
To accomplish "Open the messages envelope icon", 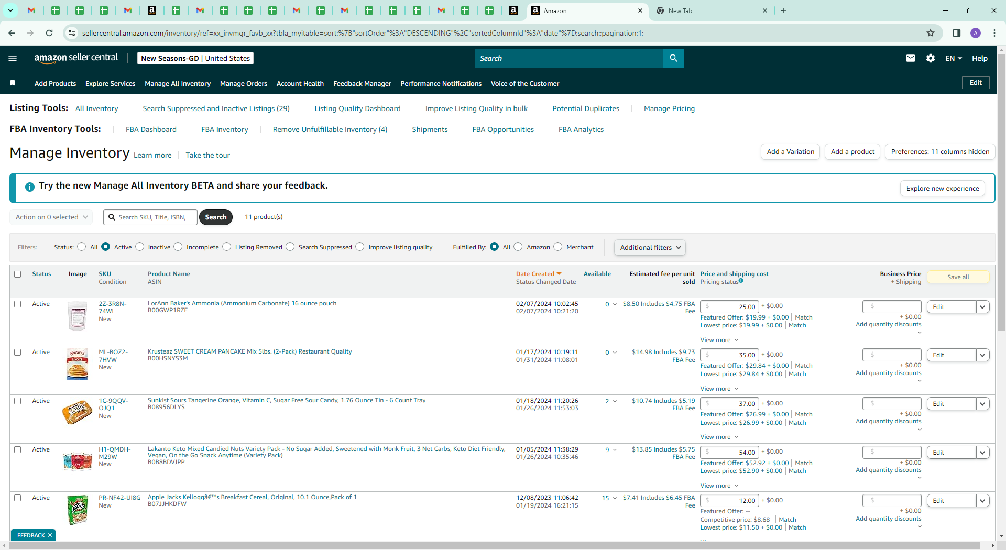I will (x=911, y=58).
